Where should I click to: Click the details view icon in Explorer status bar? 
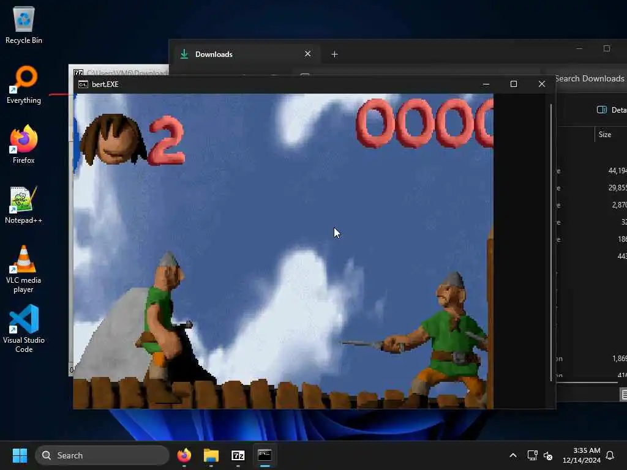(624, 395)
